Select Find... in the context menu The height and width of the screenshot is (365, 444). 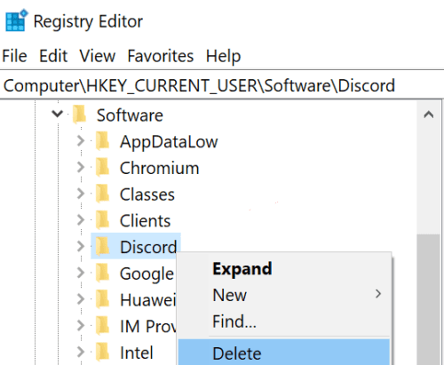click(x=284, y=321)
